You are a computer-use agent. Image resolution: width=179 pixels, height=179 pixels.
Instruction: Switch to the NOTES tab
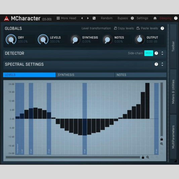[141, 75]
